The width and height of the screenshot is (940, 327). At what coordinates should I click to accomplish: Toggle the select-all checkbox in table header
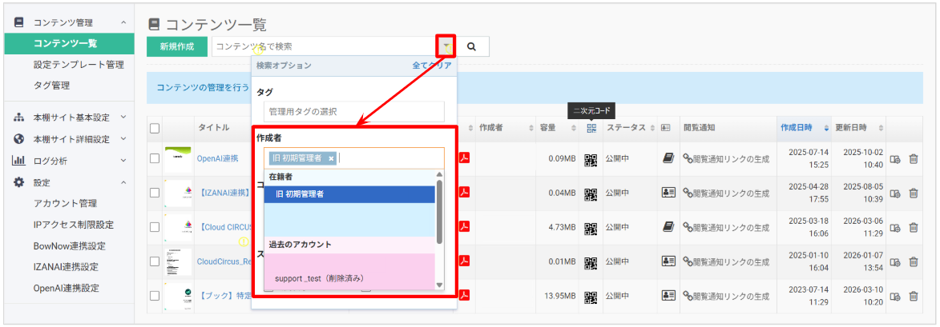click(x=155, y=128)
